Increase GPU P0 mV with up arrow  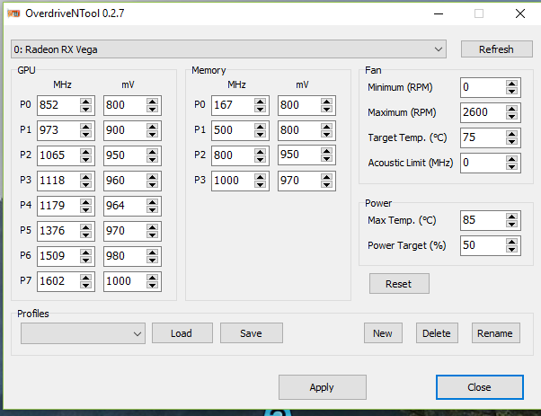152,102
